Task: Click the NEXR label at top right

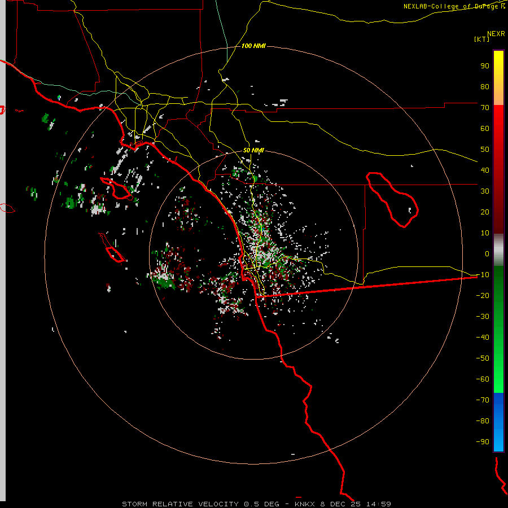Action: coord(496,34)
